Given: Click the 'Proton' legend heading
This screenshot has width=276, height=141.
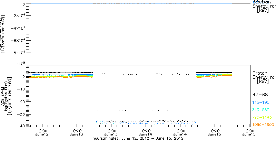Looking at the screenshot, I should click(260, 73).
